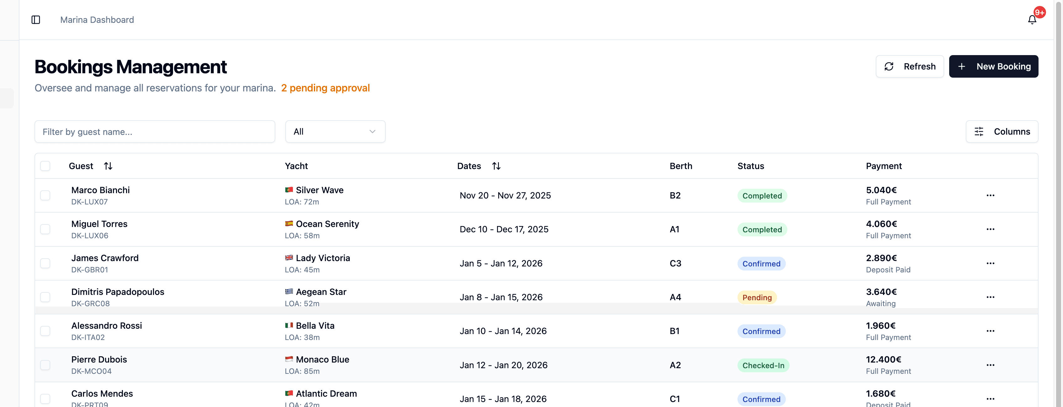The width and height of the screenshot is (1063, 407).
Task: Open the Columns filter sliders icon
Action: (x=980, y=131)
